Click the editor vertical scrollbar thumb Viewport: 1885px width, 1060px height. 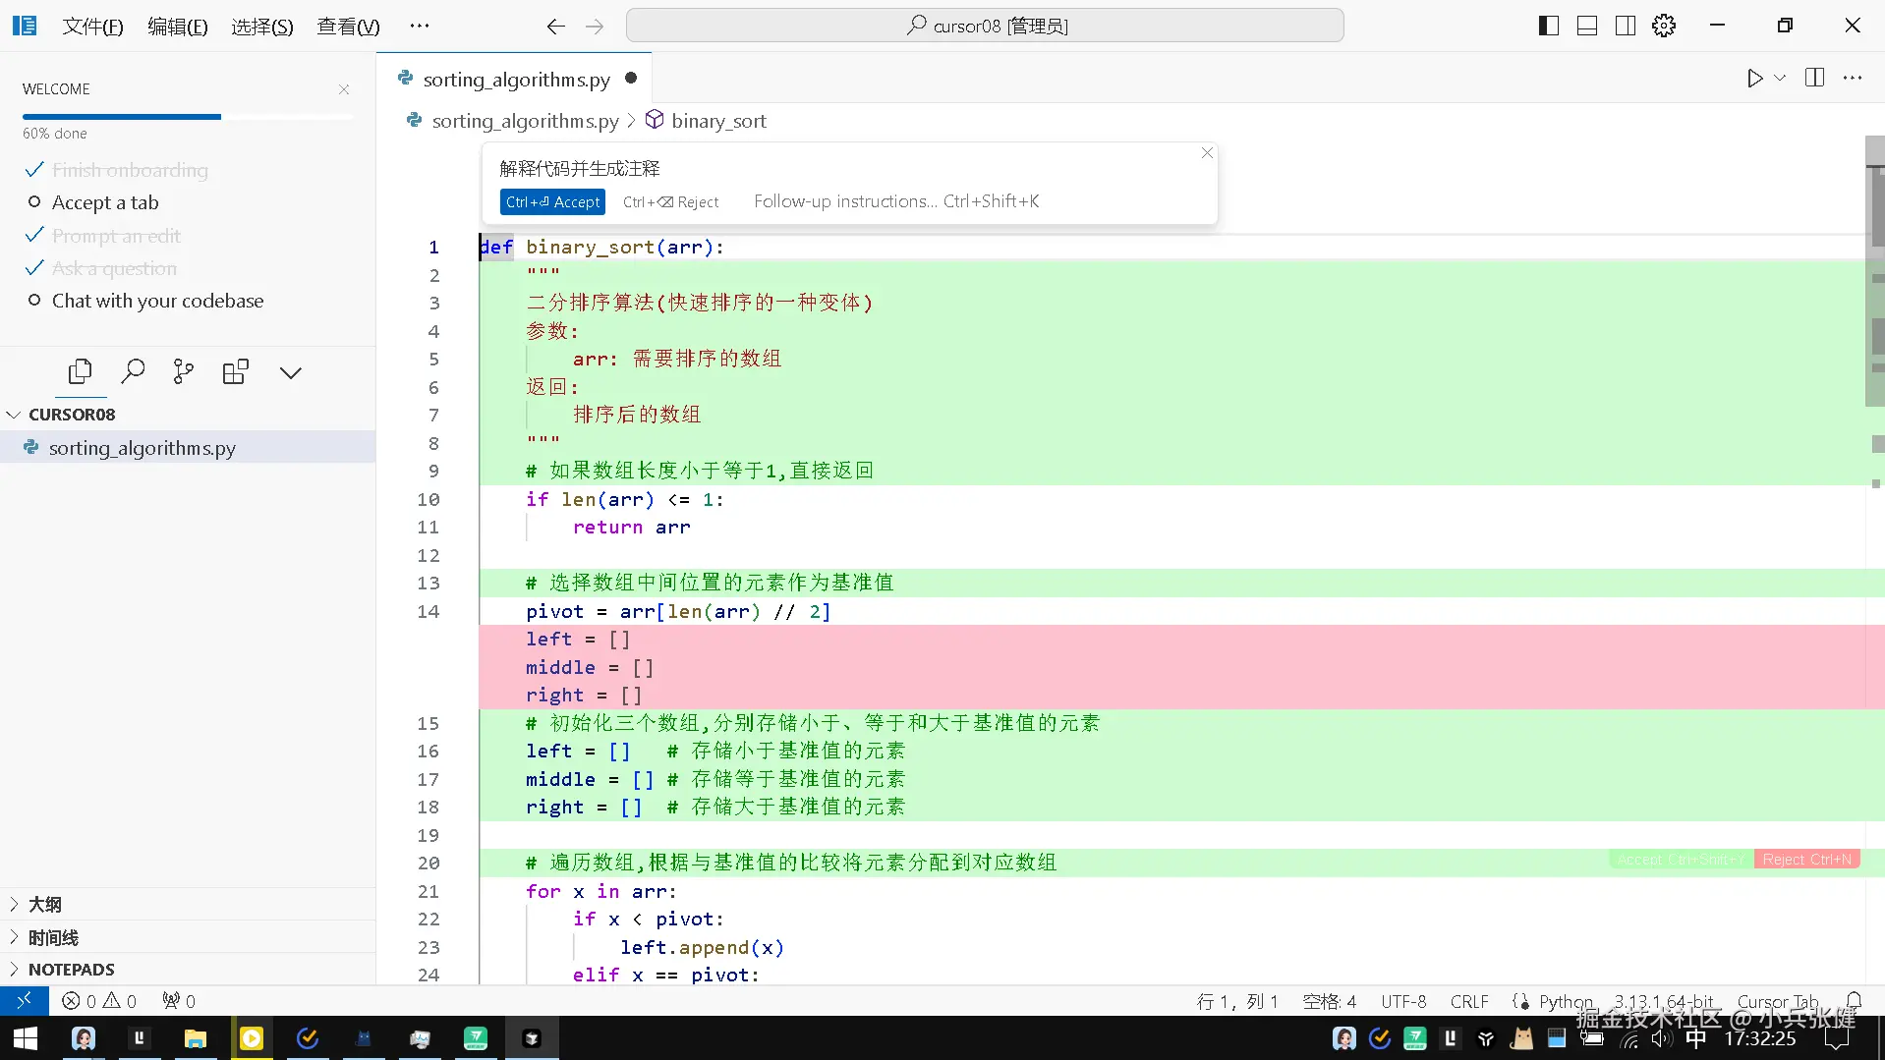(1875, 271)
